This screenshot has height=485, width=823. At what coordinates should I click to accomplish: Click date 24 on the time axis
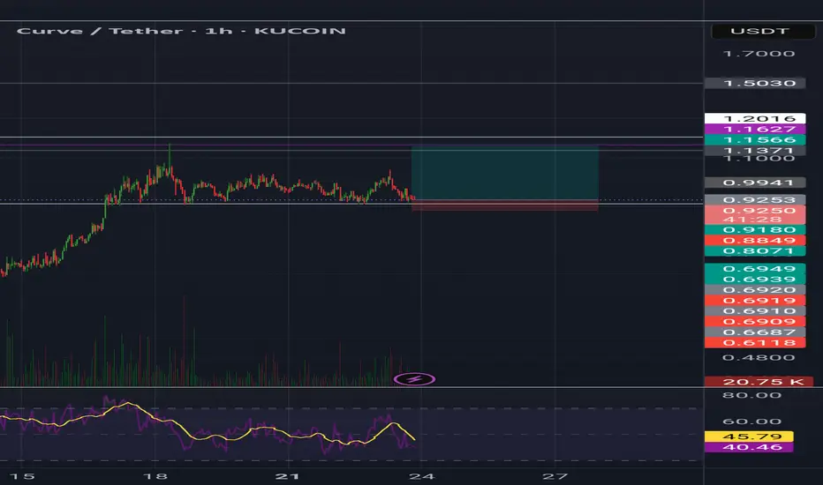click(421, 476)
